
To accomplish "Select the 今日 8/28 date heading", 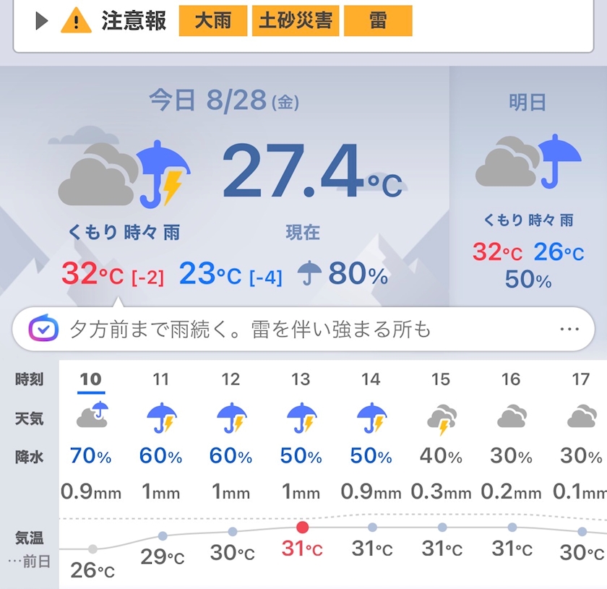I will point(224,100).
